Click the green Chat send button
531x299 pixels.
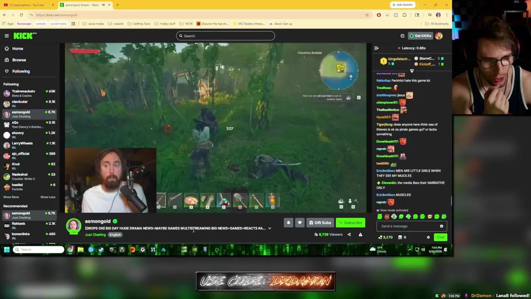click(x=441, y=237)
